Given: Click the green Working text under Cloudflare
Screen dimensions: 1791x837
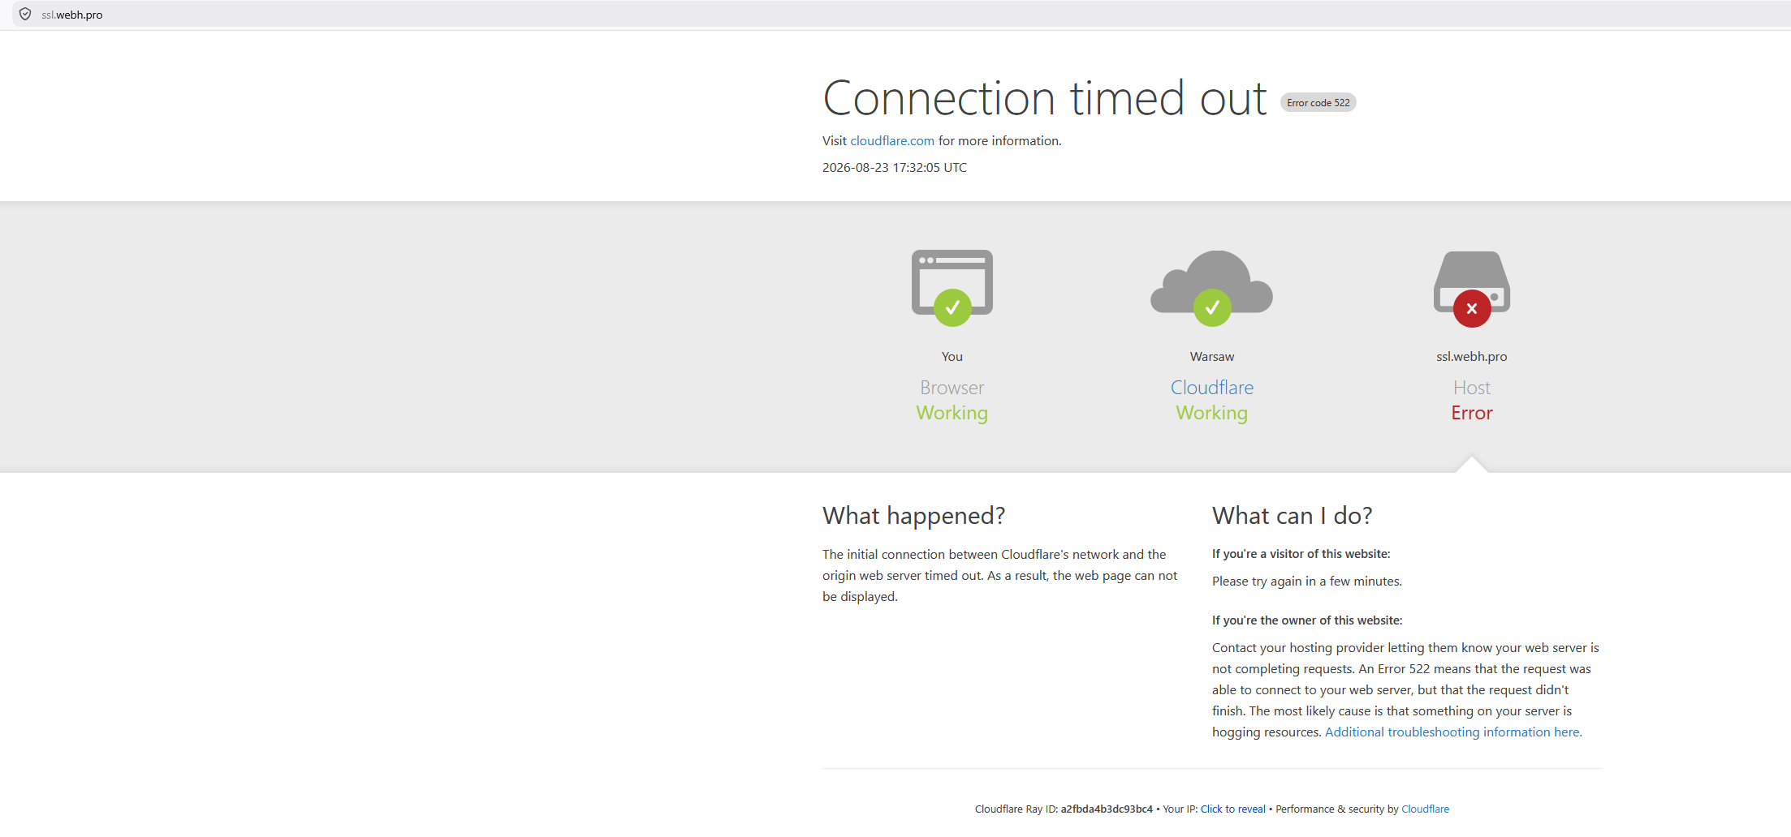Looking at the screenshot, I should (x=1212, y=414).
